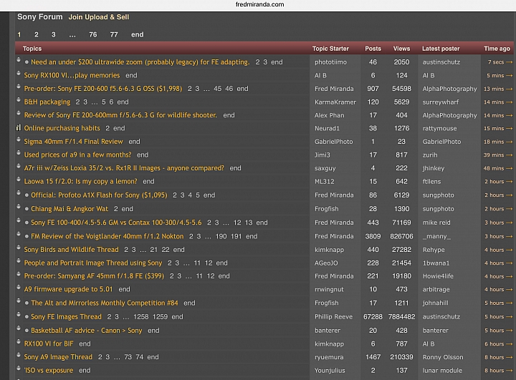Click the fredmiranda.com address bar
The height and width of the screenshot is (380, 516).
259,4
